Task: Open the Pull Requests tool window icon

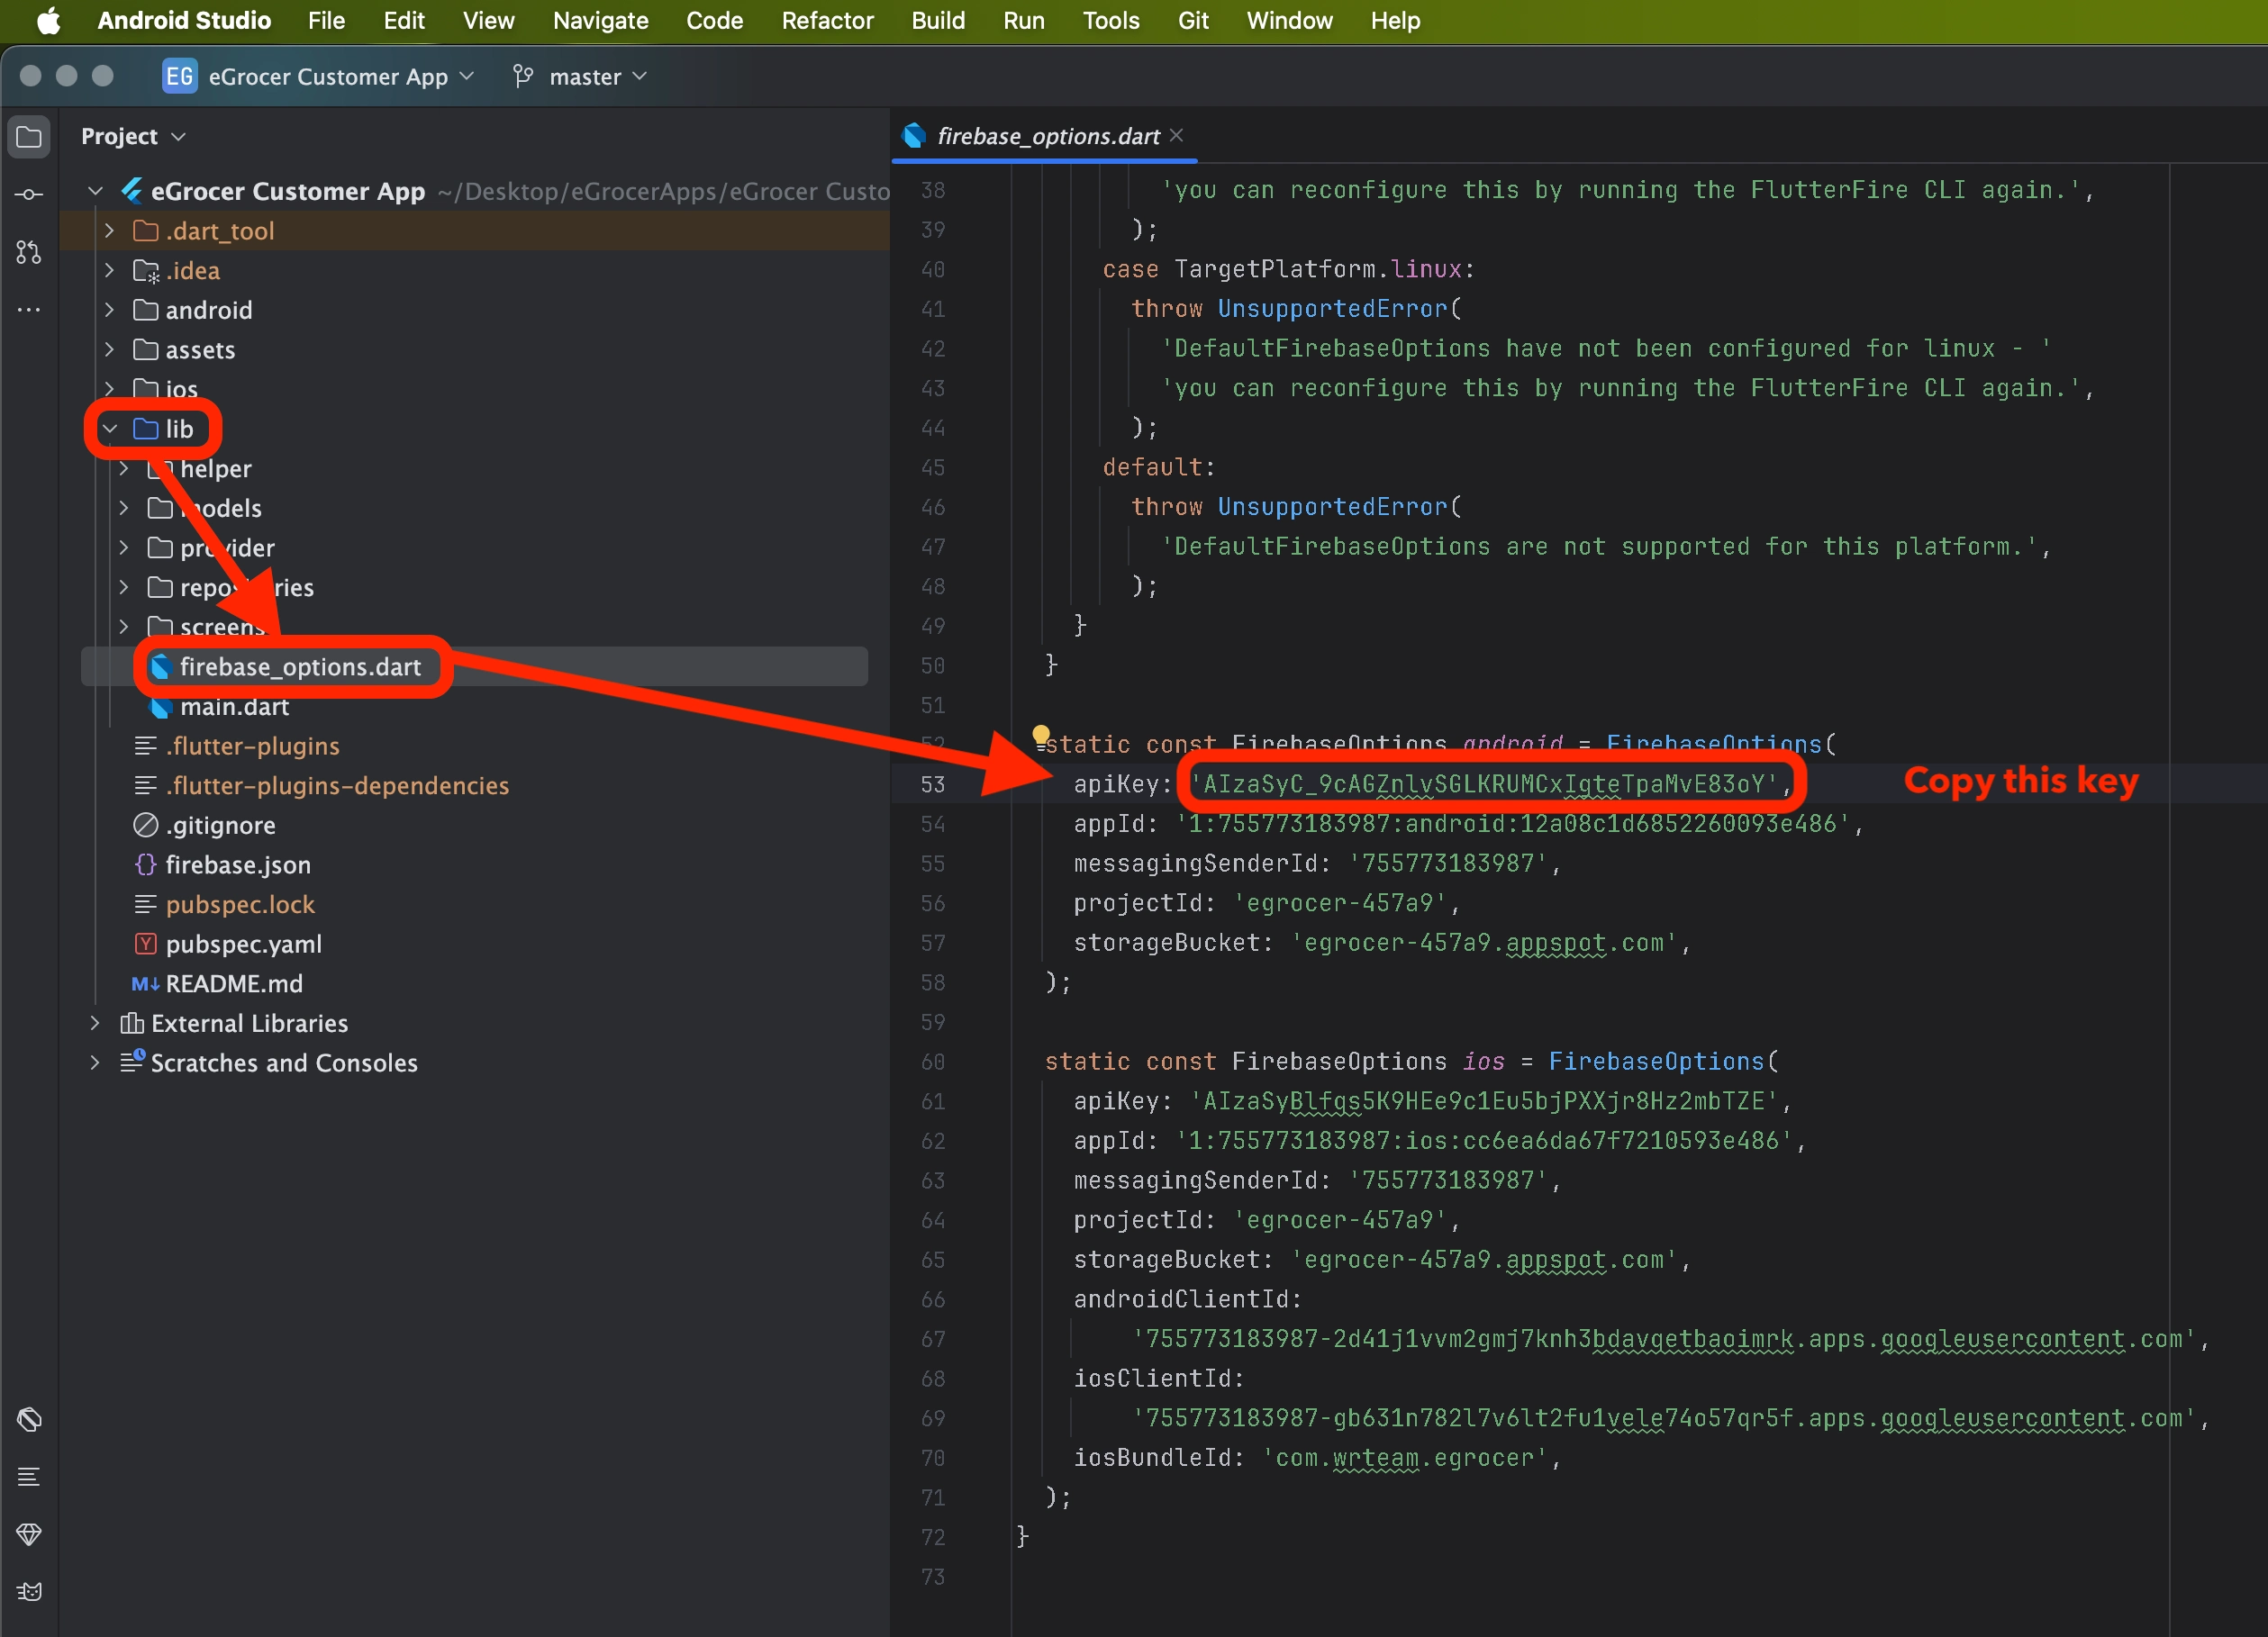Action: [x=29, y=252]
